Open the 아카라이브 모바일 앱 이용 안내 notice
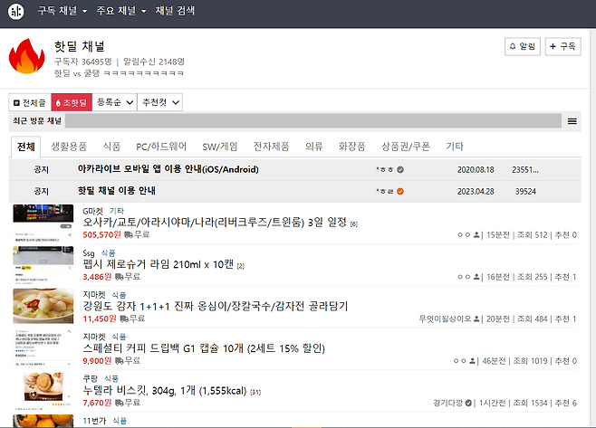 coord(168,169)
